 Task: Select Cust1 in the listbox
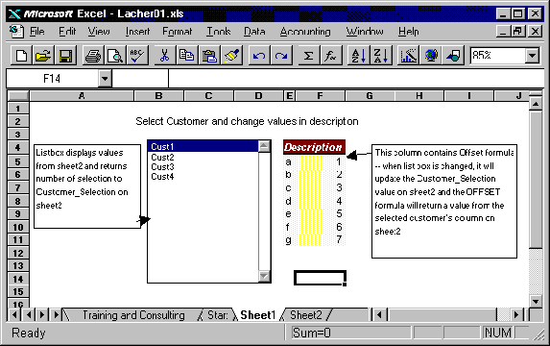pyautogui.click(x=203, y=146)
